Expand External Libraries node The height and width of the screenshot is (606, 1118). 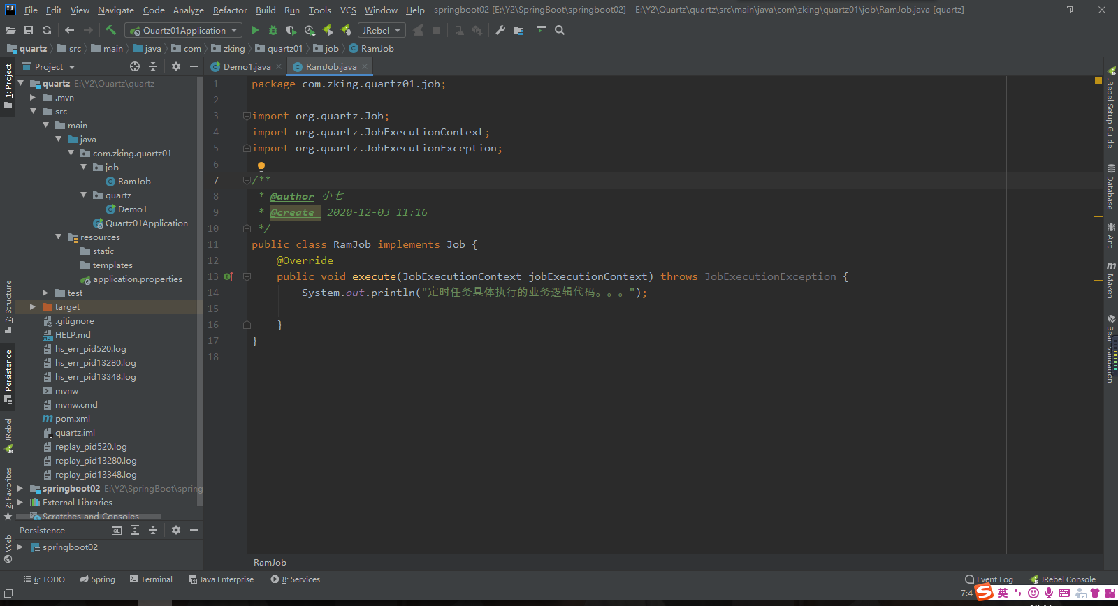click(x=20, y=503)
